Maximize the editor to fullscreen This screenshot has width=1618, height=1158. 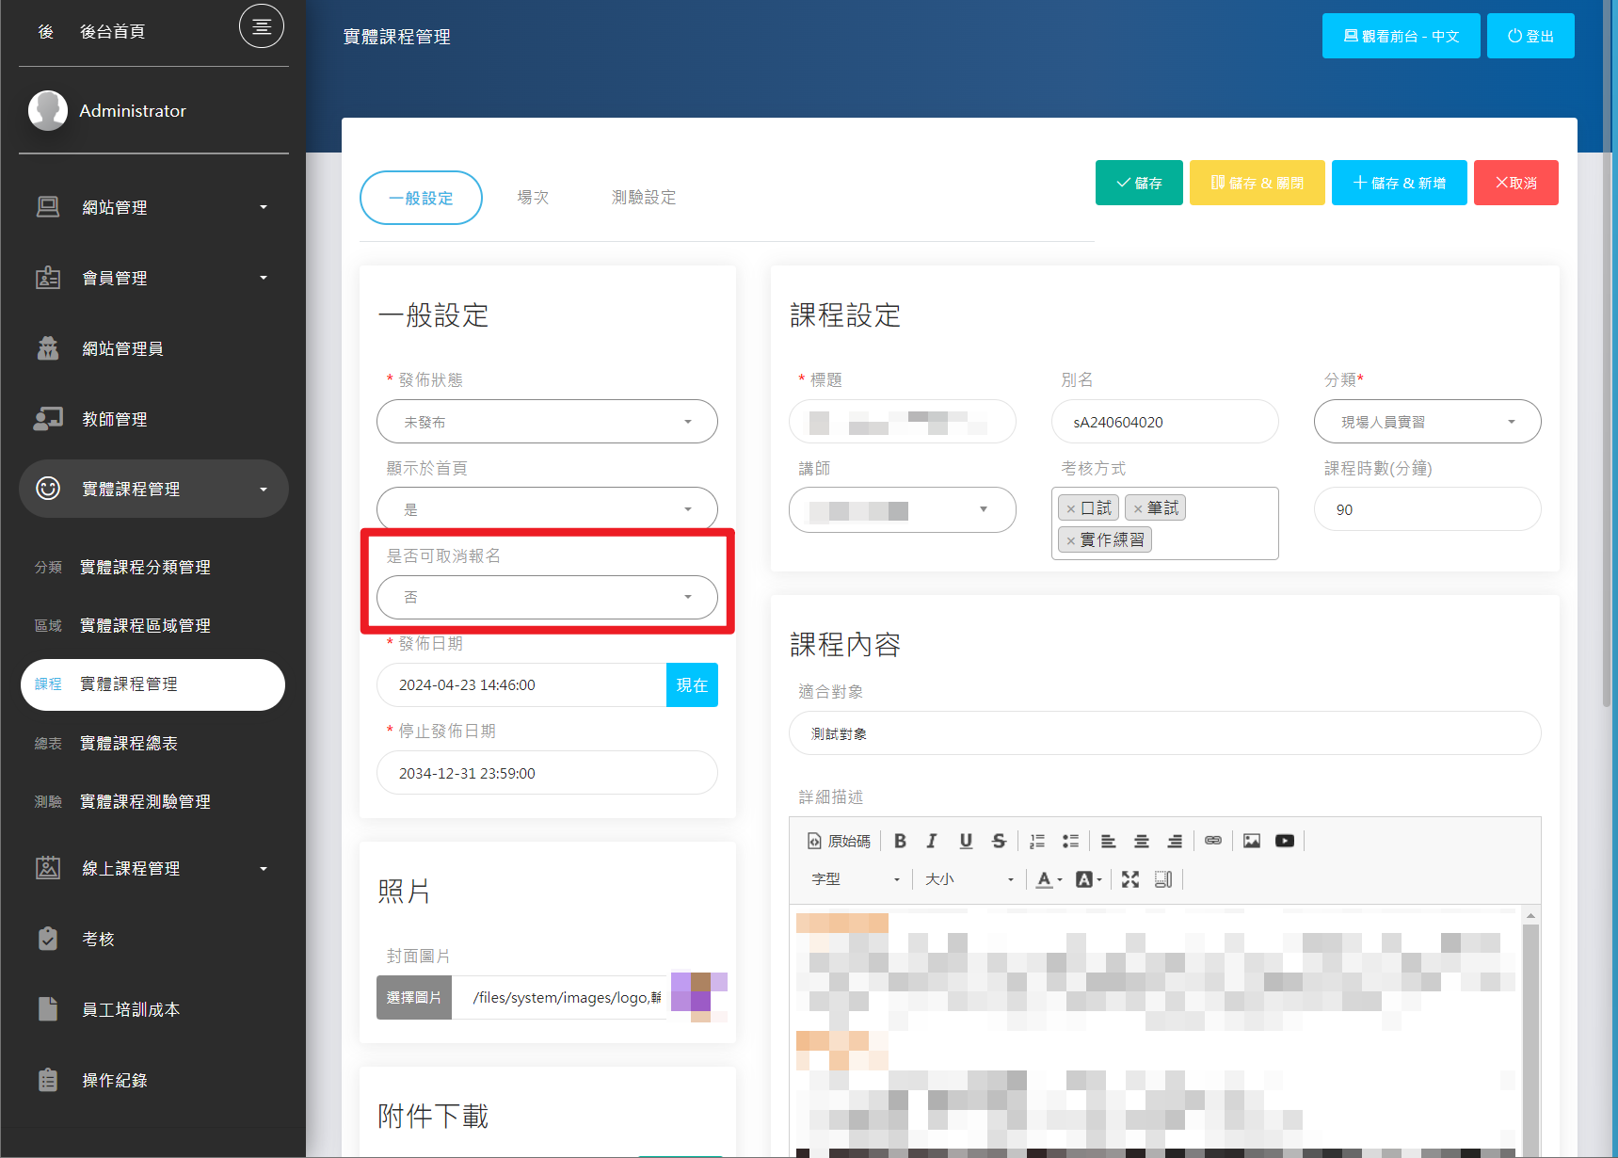[1130, 879]
